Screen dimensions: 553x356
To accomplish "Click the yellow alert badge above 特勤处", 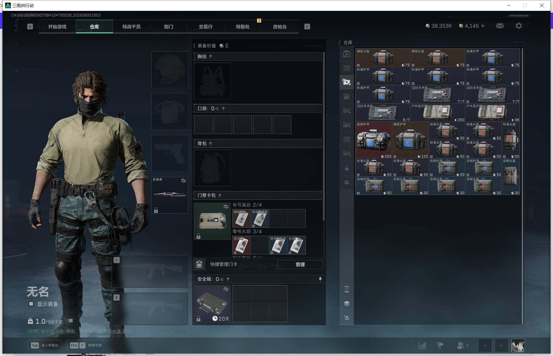I will click(259, 21).
